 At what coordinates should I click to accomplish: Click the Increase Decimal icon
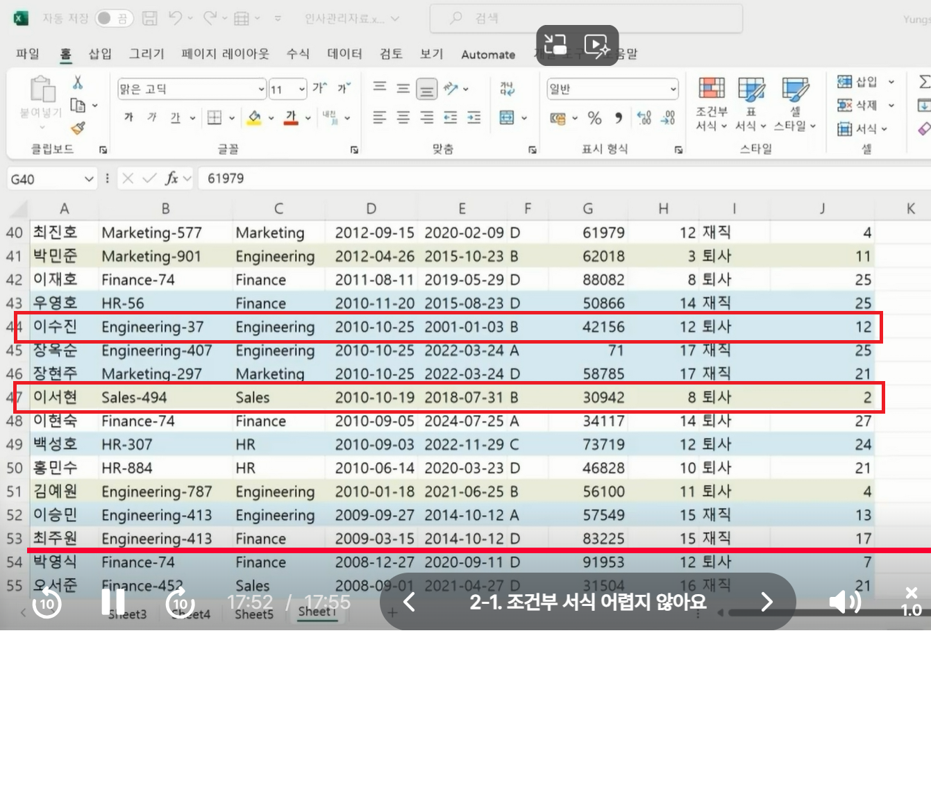pyautogui.click(x=644, y=118)
